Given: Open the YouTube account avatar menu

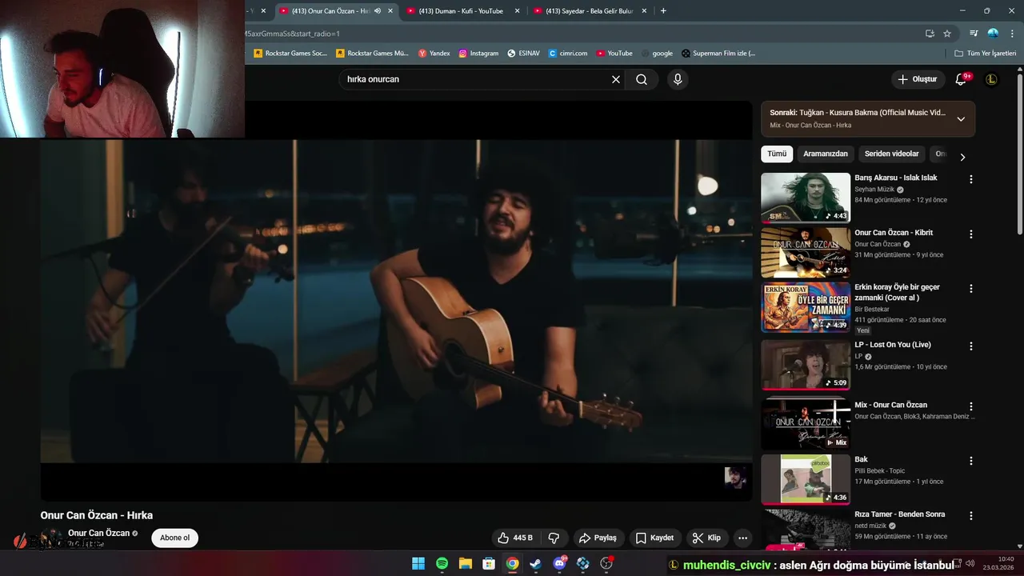Looking at the screenshot, I should 991,79.
